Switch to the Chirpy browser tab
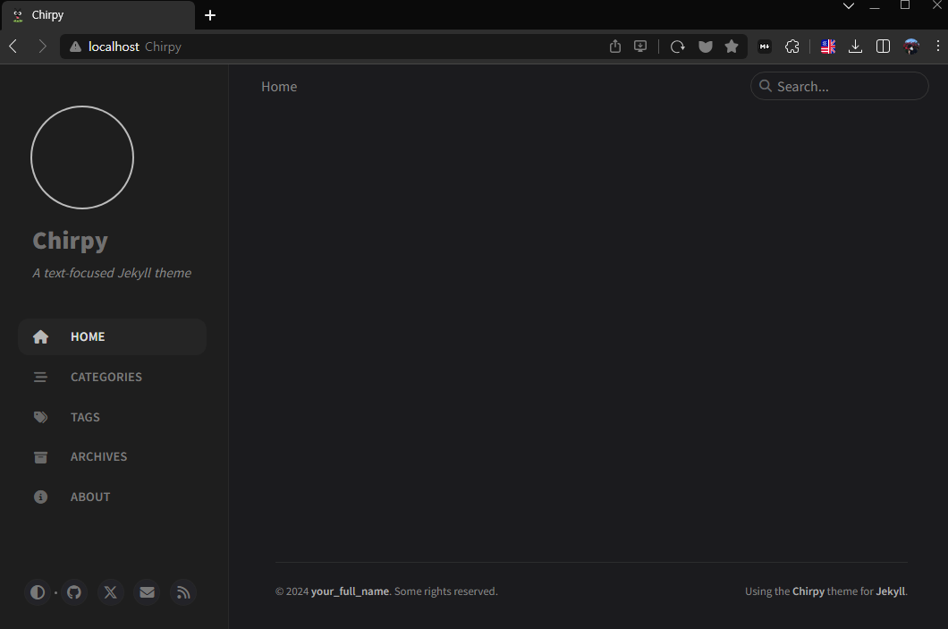This screenshot has height=629, width=948. click(98, 14)
